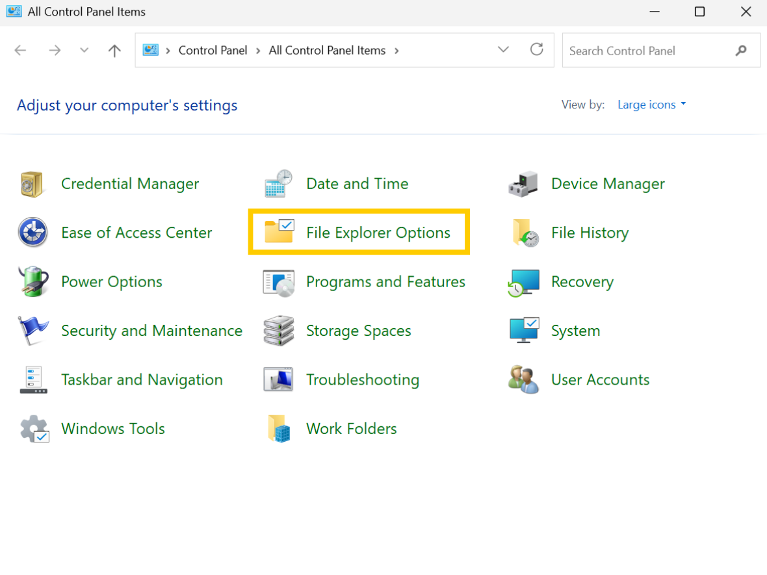The height and width of the screenshot is (575, 767).
Task: Open the Windows Tools link
Action: [113, 428]
